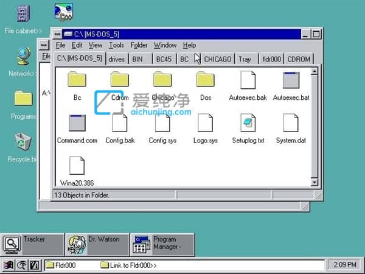The image size is (365, 274).
Task: Select the Command.com program icon
Action: click(77, 123)
